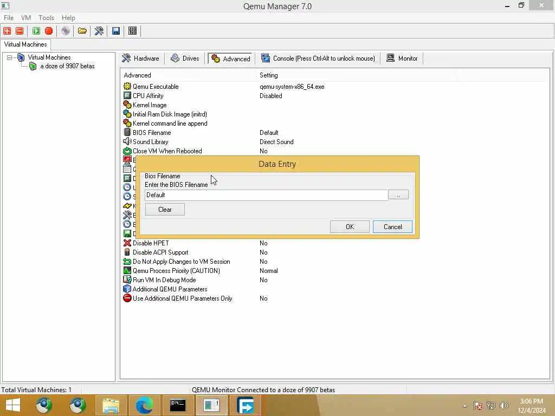555x416 pixels.
Task: Open Microsoft Edge from the taskbar
Action: tap(144, 405)
